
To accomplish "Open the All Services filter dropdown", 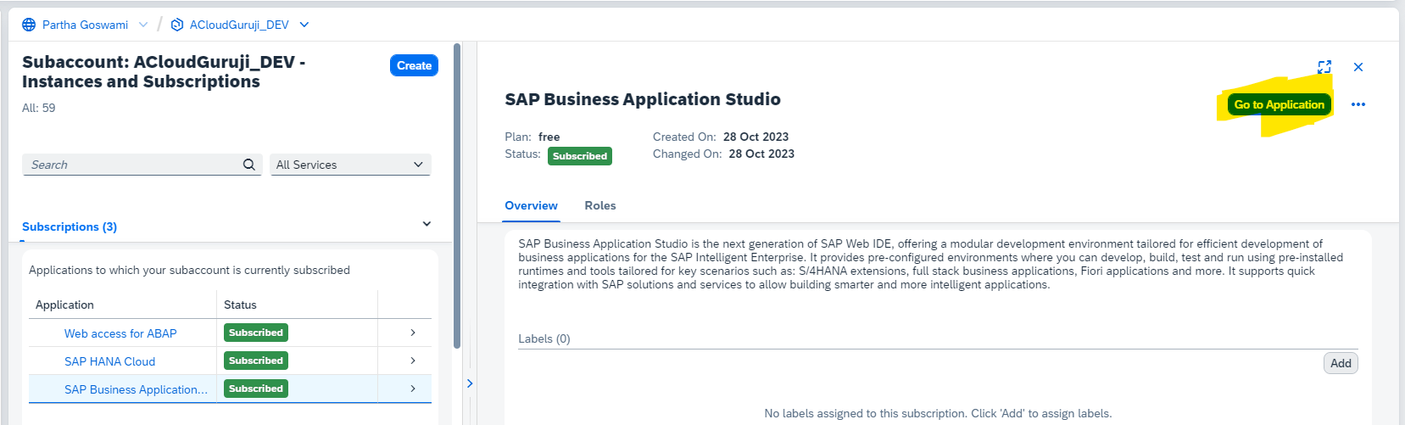I will point(350,165).
